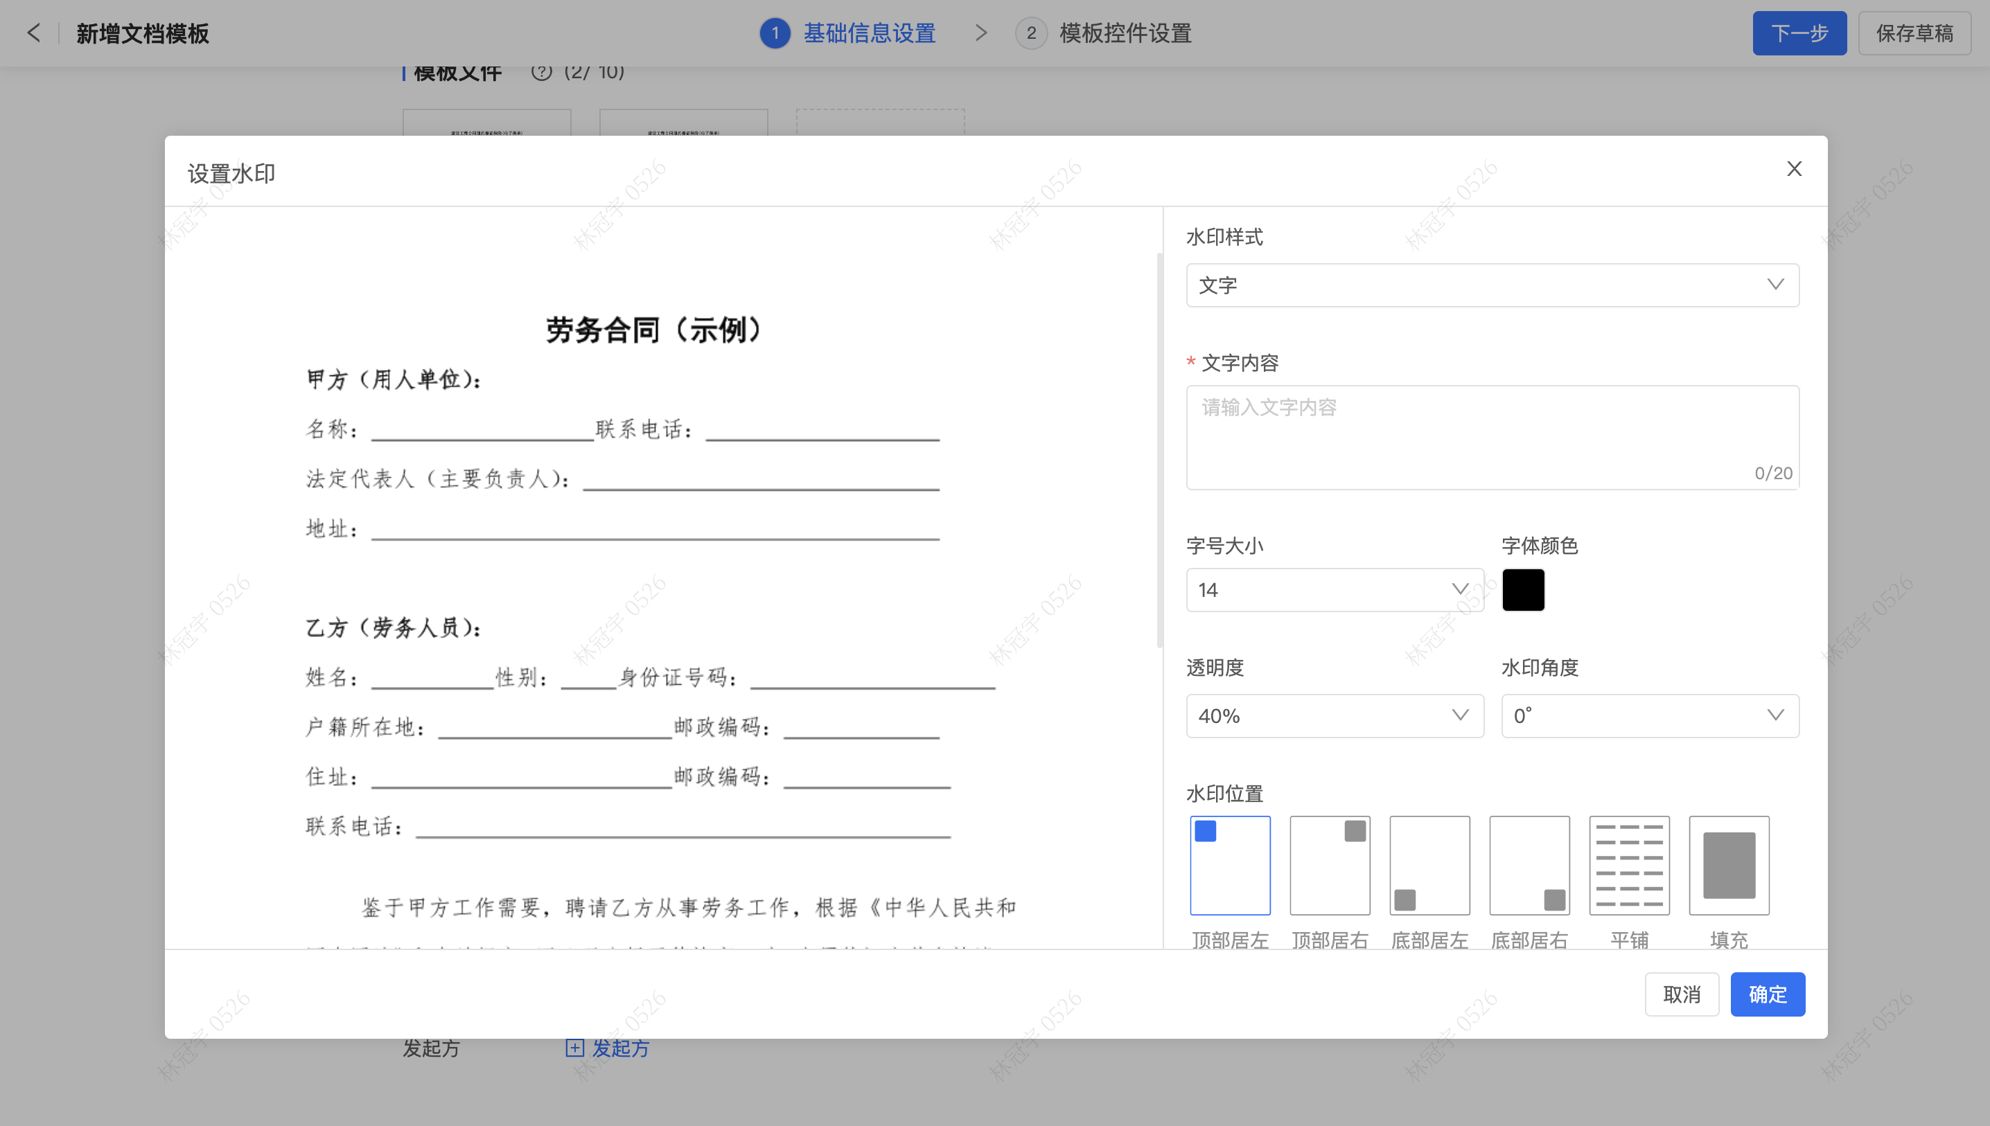Select 底部居左 watermark position
The image size is (1990, 1126).
(x=1430, y=866)
